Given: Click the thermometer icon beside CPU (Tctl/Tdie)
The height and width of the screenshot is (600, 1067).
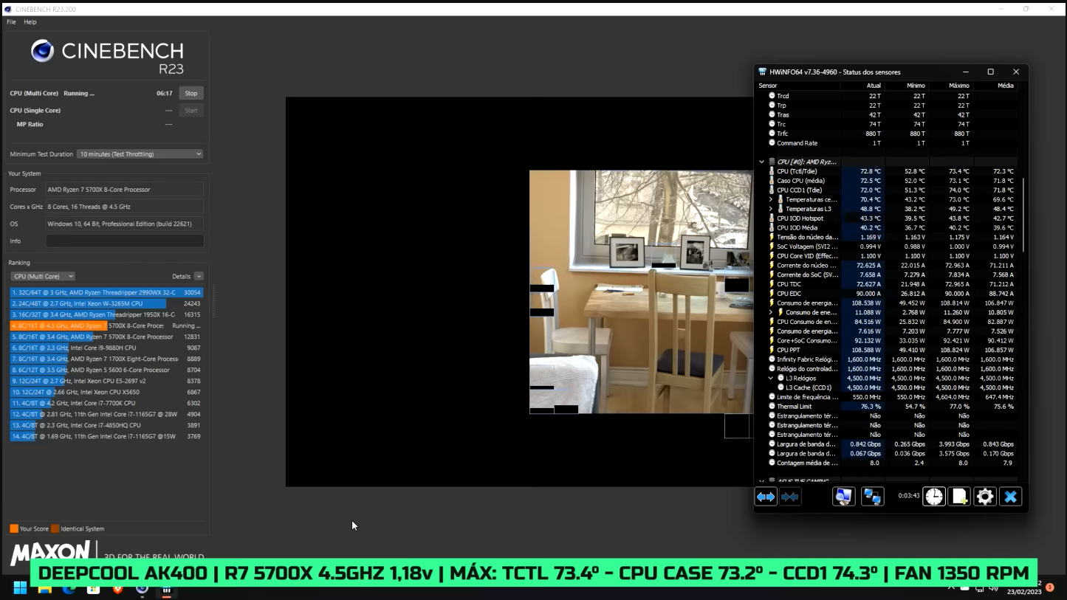Looking at the screenshot, I should (x=772, y=171).
